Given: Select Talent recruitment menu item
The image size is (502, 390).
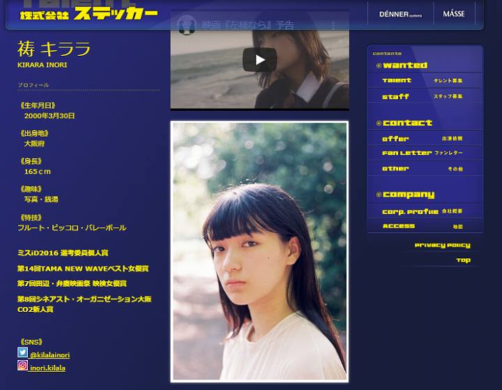Looking at the screenshot, I should click(423, 81).
